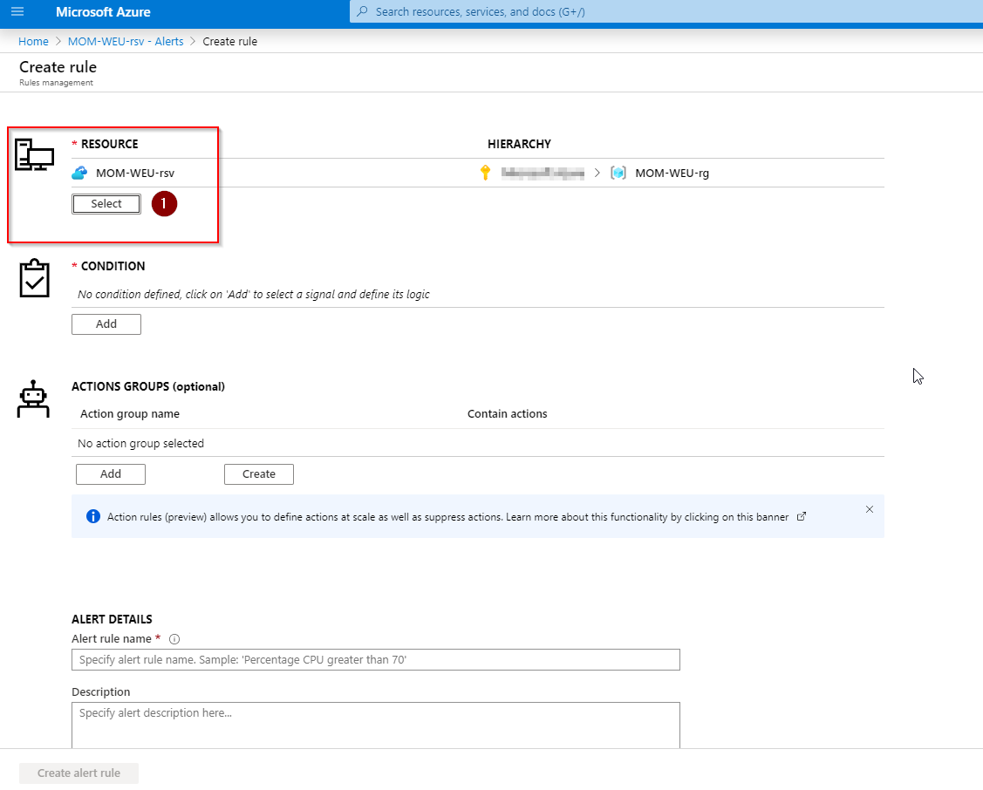Click the Microsoft Azure logo text

(x=103, y=12)
